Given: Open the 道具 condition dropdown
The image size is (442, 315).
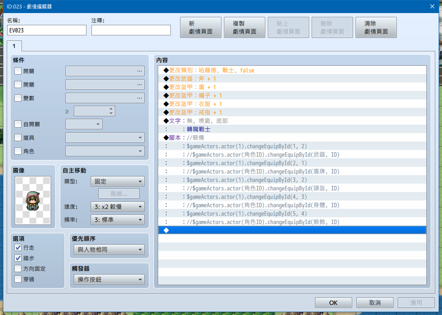Looking at the screenshot, I should [x=105, y=138].
